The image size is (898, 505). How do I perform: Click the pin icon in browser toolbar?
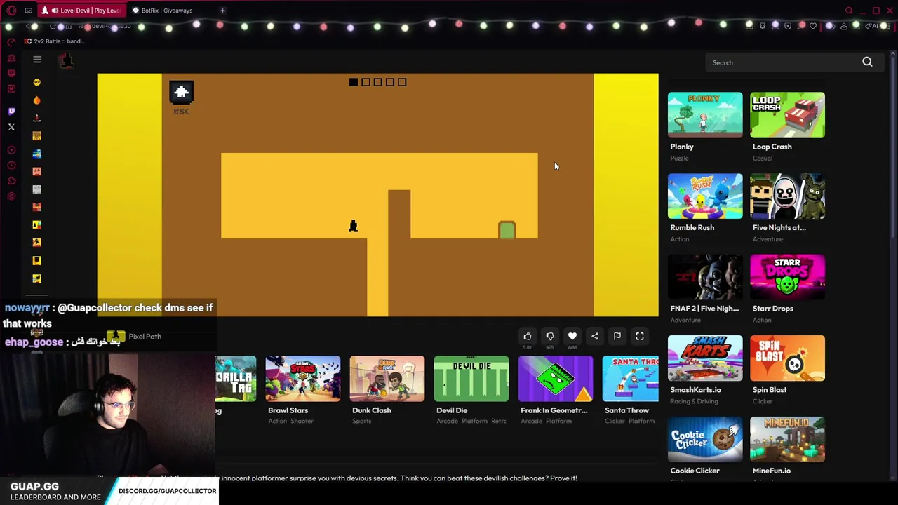pos(763,26)
